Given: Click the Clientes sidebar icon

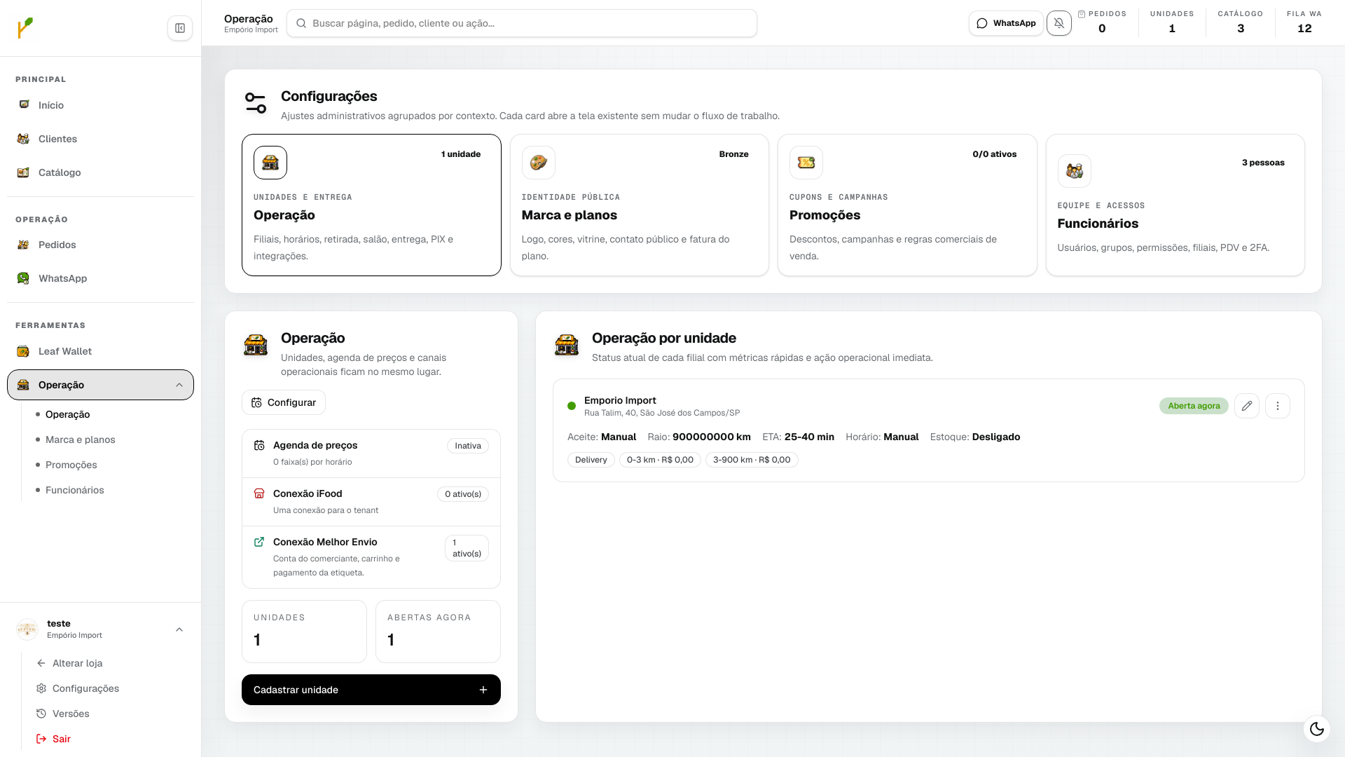Looking at the screenshot, I should tap(24, 139).
